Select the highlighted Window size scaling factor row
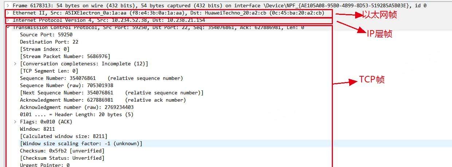Image resolution: width=452 pixels, height=167 pixels. (81, 144)
